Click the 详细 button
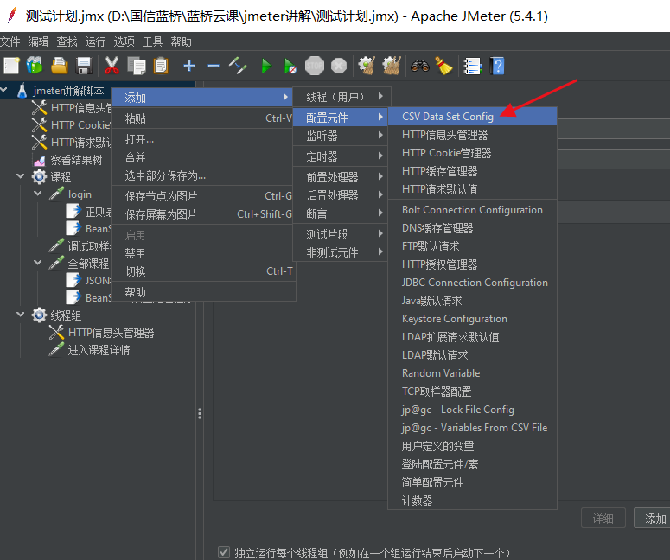670x560 pixels. click(x=603, y=519)
